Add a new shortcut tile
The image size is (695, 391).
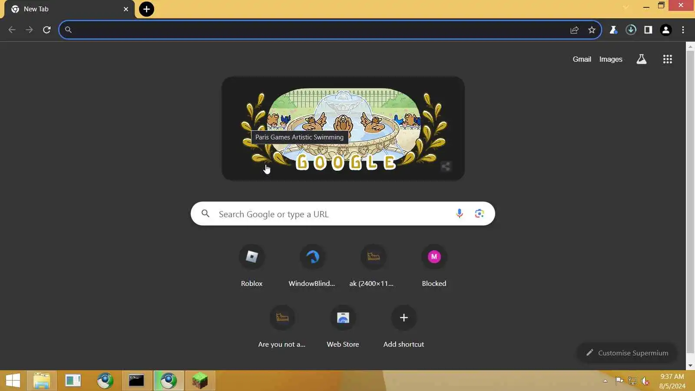click(404, 326)
